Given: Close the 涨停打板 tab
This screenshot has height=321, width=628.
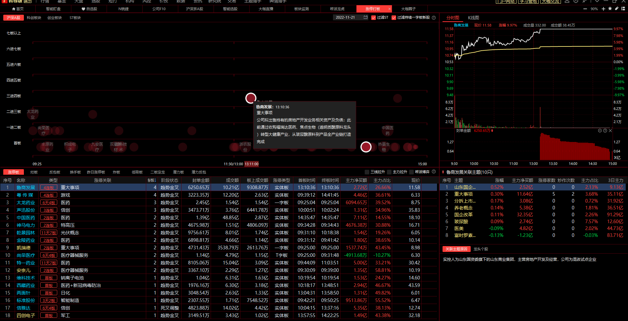Looking at the screenshot, I should tap(390, 9).
